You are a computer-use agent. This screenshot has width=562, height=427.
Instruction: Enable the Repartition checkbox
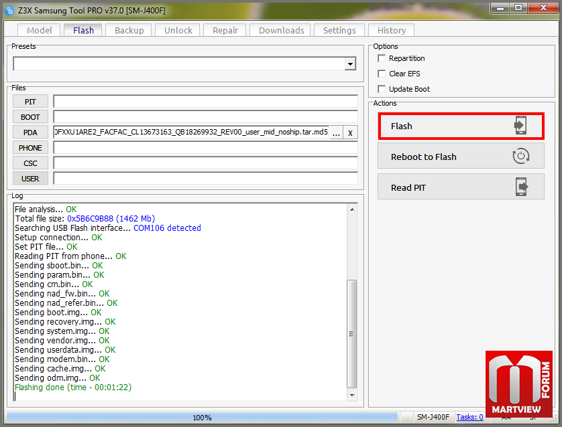pyautogui.click(x=382, y=58)
